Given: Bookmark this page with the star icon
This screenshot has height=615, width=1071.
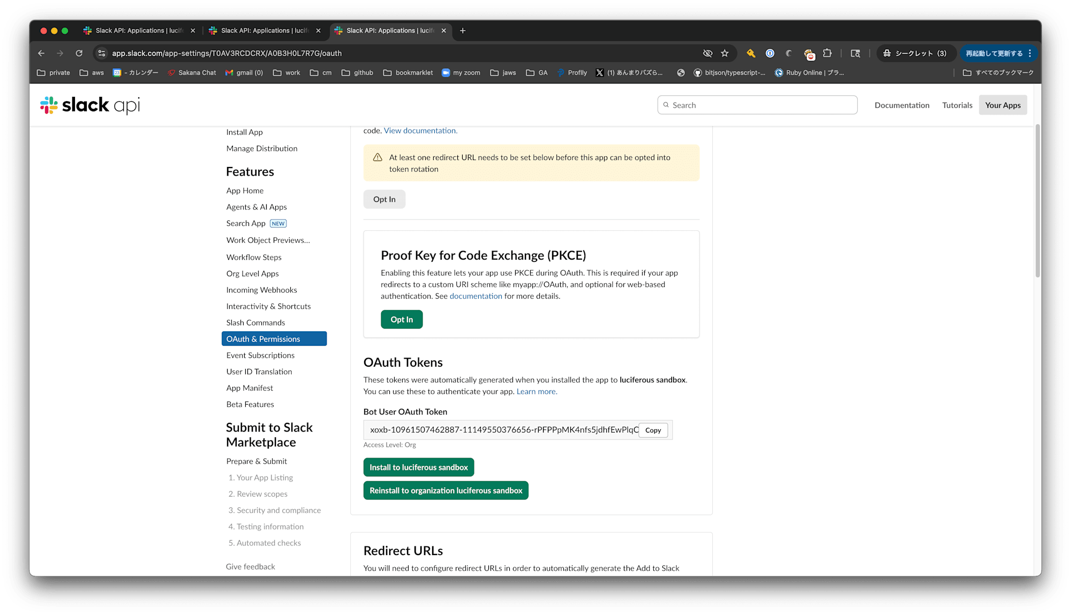Looking at the screenshot, I should [x=725, y=53].
